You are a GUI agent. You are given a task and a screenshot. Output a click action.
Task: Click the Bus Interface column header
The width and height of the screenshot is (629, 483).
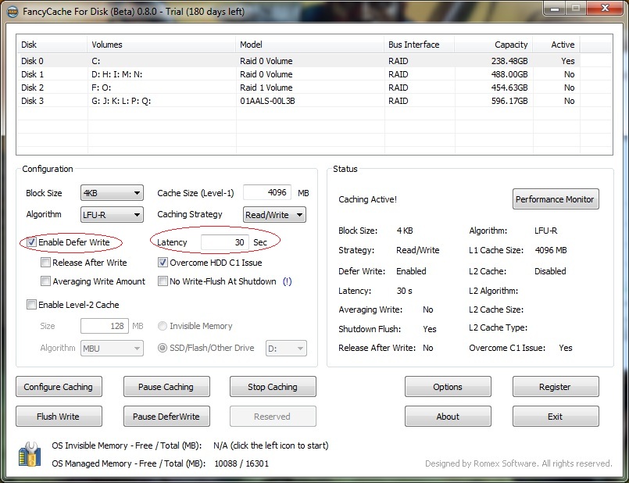419,45
